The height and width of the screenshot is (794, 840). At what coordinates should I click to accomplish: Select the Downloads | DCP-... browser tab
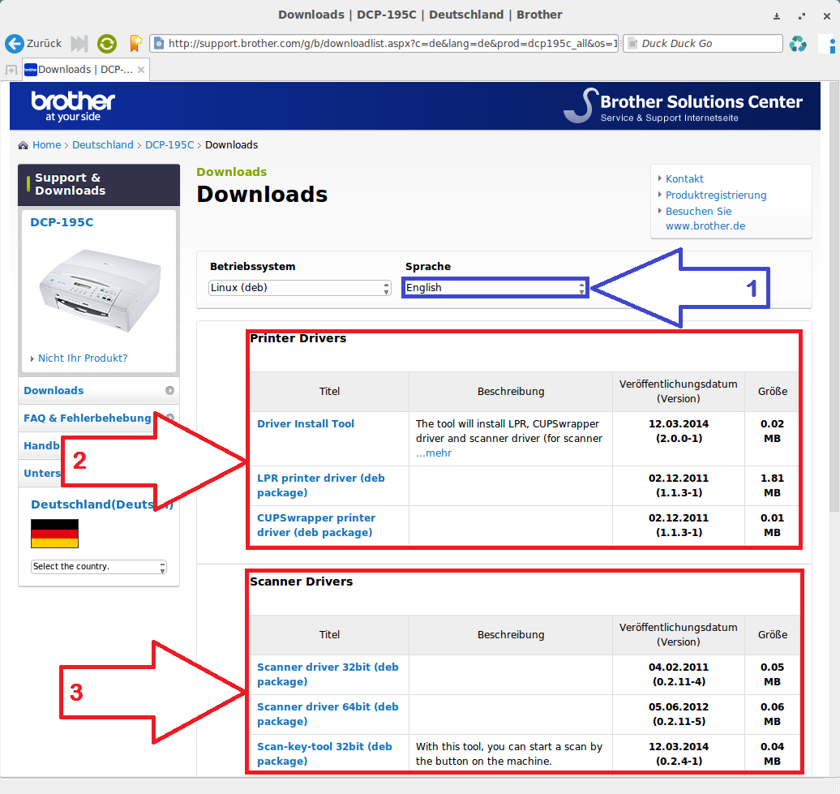(x=86, y=70)
